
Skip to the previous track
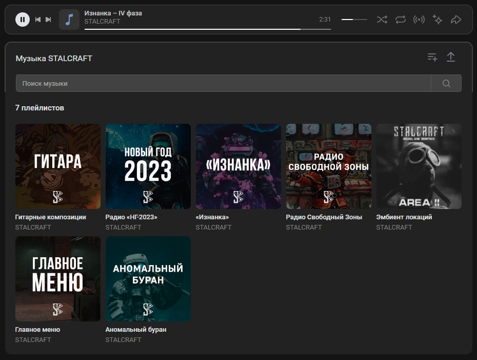(x=37, y=20)
